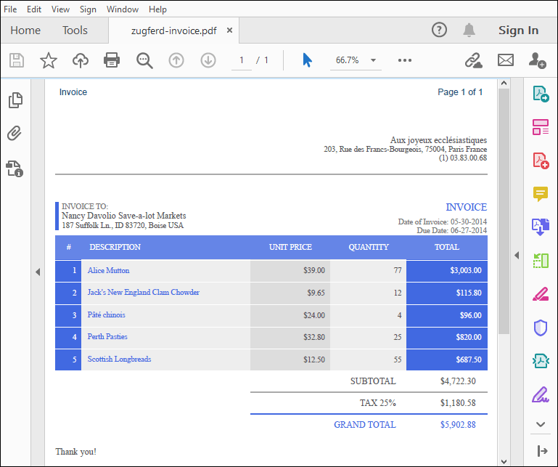Upload file to cloud icon
558x467 pixels.
81,60
